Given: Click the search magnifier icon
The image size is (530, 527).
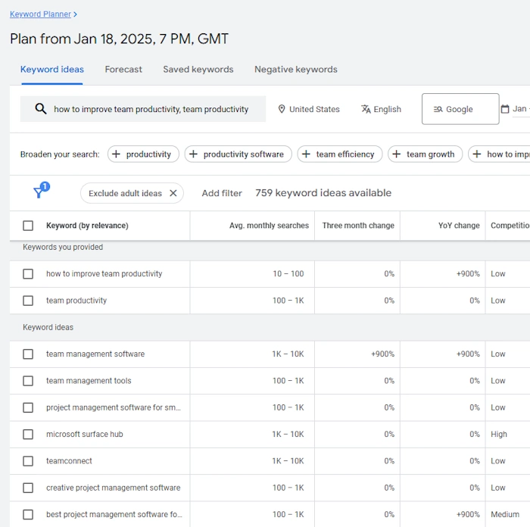Looking at the screenshot, I should coord(41,109).
